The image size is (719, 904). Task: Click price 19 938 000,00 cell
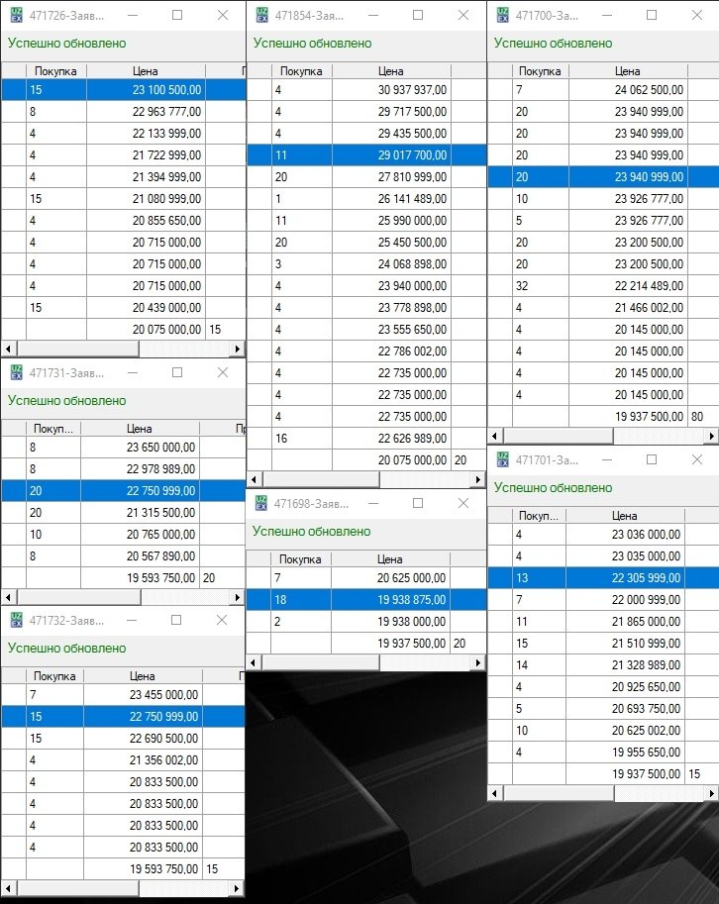[390, 622]
